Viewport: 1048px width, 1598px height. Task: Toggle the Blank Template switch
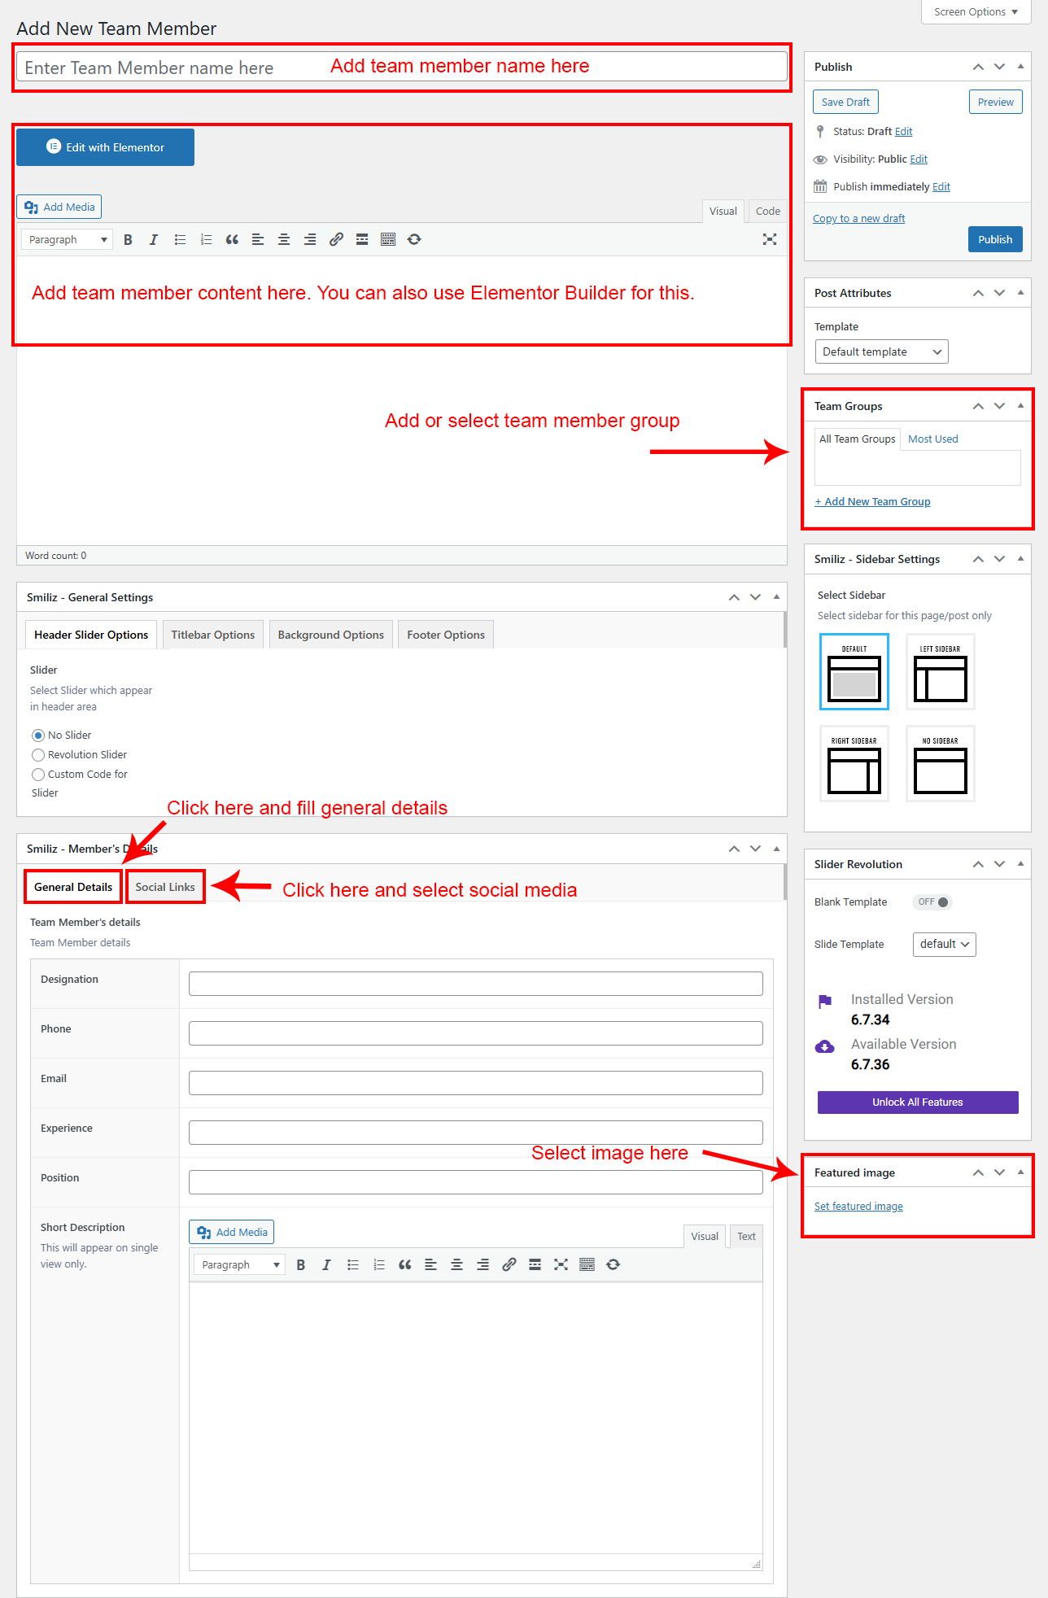tap(932, 902)
